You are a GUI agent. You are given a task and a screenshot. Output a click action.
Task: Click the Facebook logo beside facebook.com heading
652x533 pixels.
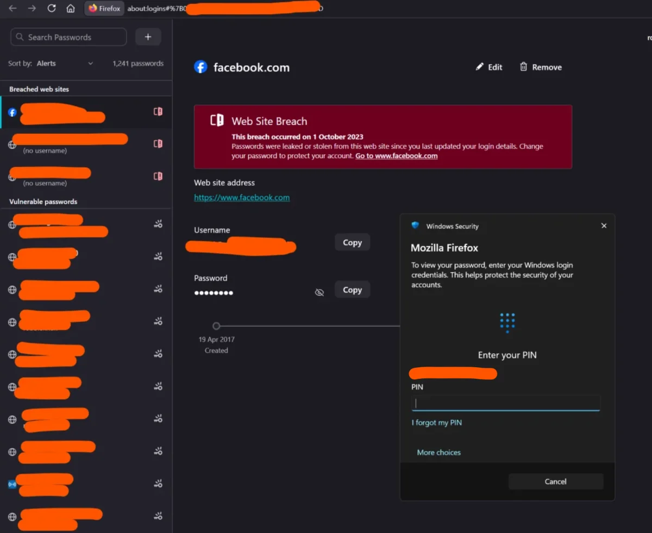(201, 67)
